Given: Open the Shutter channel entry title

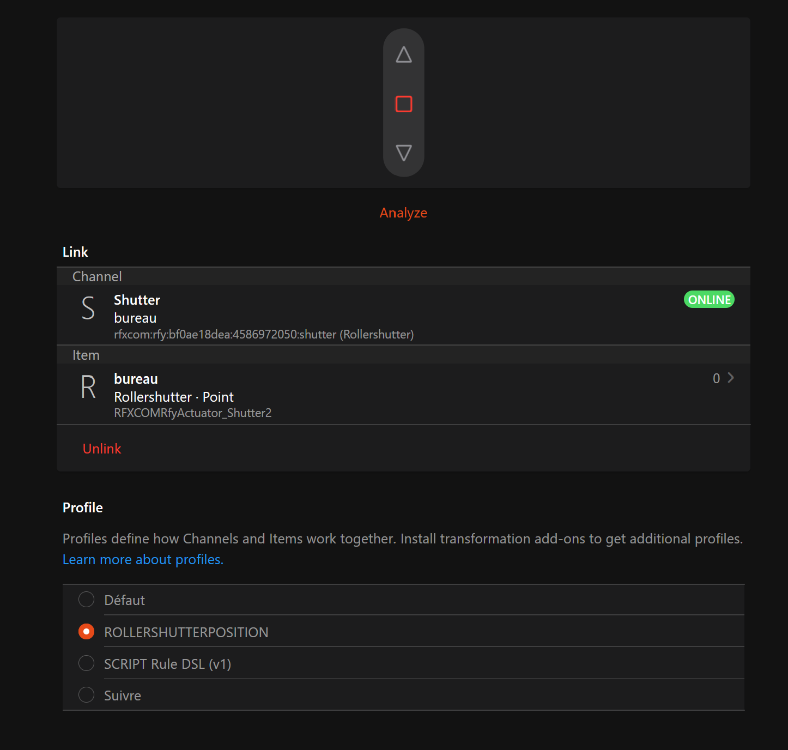Looking at the screenshot, I should coord(137,300).
